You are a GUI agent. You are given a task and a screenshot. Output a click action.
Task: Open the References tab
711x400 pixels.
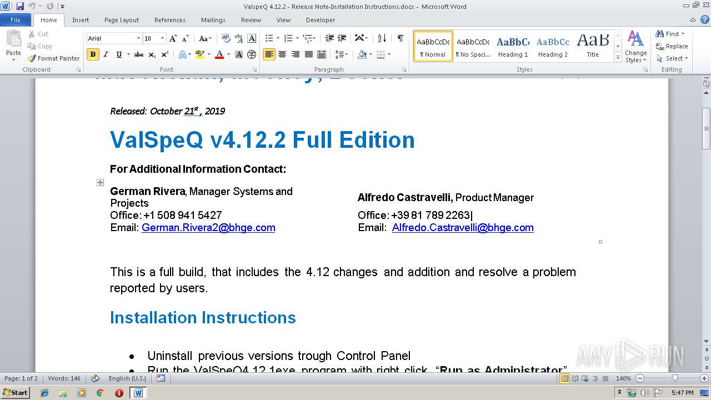click(x=170, y=20)
